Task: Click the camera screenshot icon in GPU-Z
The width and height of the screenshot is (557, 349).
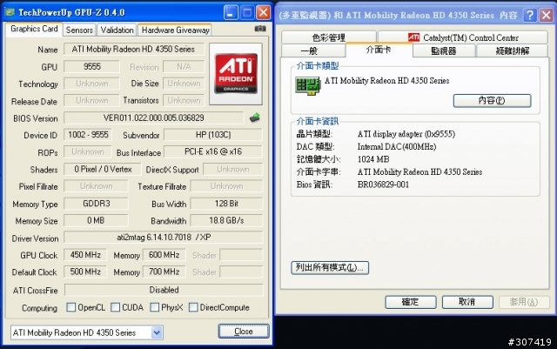Action: click(x=260, y=29)
